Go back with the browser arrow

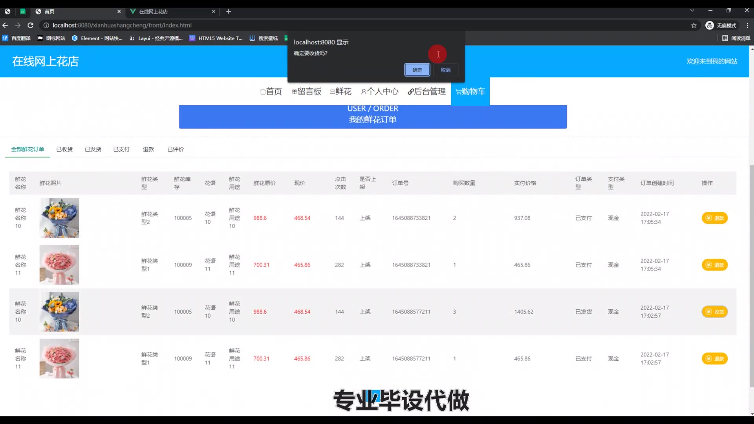[x=5, y=25]
